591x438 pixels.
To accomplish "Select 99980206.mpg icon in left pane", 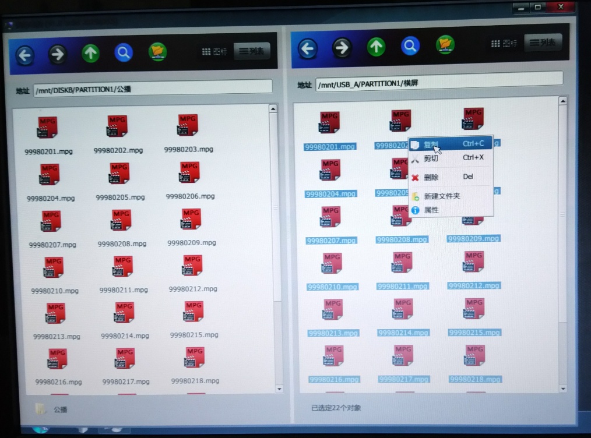I will [x=189, y=172].
